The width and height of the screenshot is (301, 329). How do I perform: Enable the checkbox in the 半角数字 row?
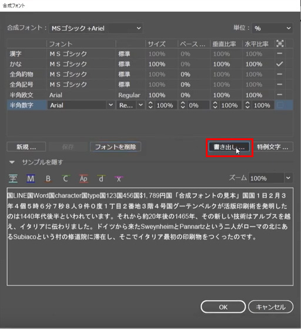pos(280,105)
